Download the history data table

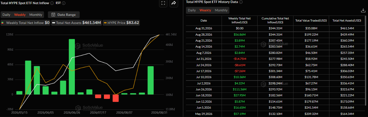point(363,10)
